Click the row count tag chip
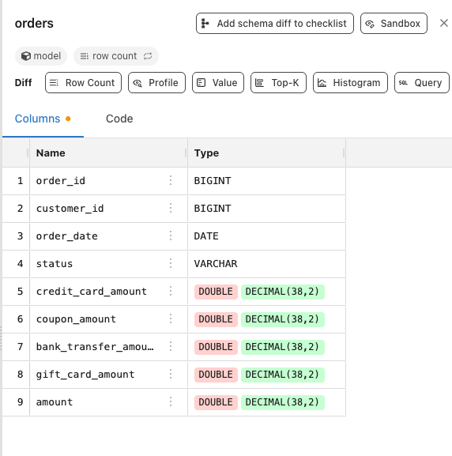The image size is (452, 456). click(115, 56)
